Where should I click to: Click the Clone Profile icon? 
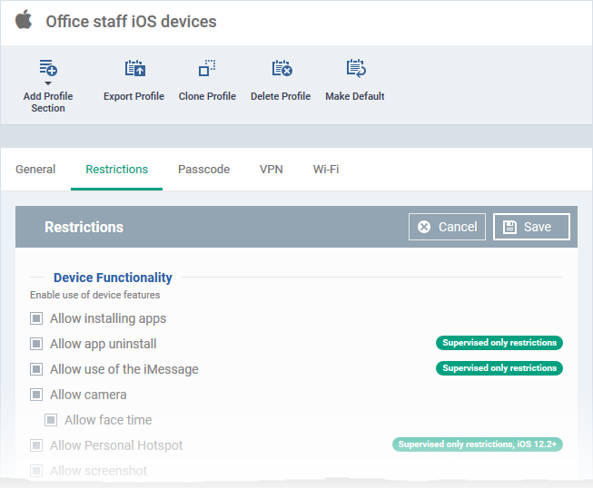[x=207, y=68]
